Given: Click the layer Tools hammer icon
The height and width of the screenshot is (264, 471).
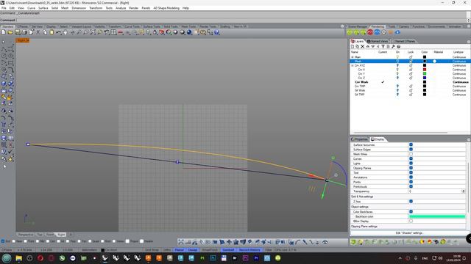Looking at the screenshot, I should (x=393, y=46).
